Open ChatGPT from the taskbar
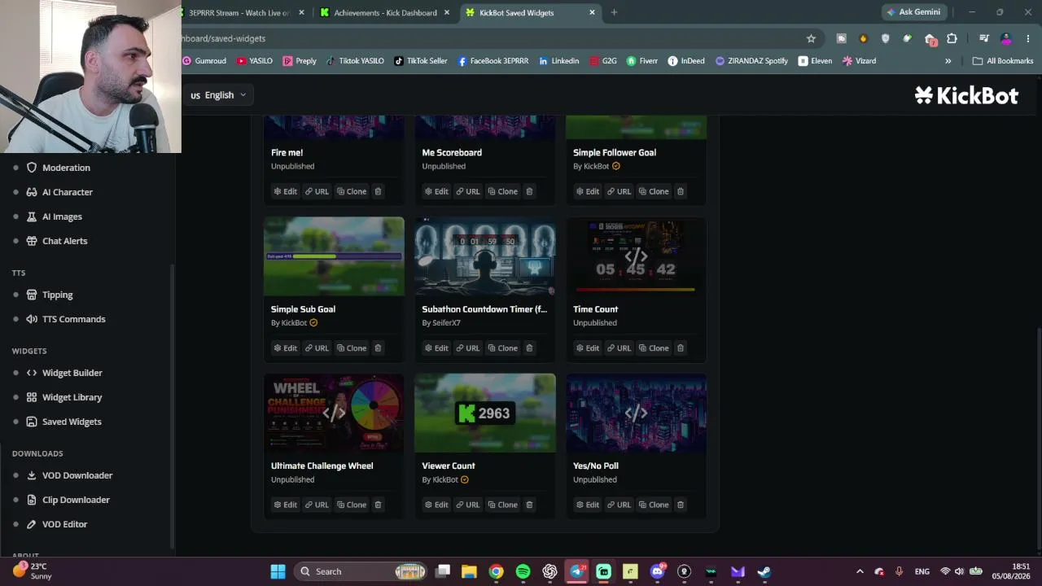This screenshot has height=586, width=1042. [x=549, y=571]
